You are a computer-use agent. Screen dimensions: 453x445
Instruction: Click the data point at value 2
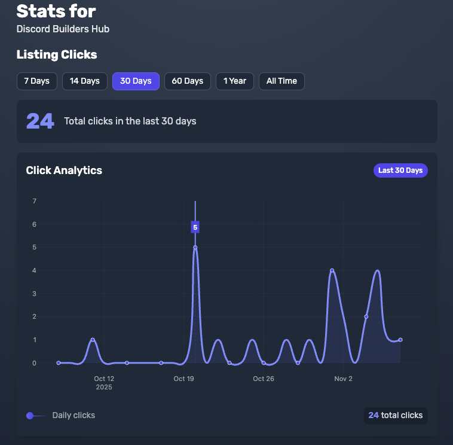tap(366, 316)
